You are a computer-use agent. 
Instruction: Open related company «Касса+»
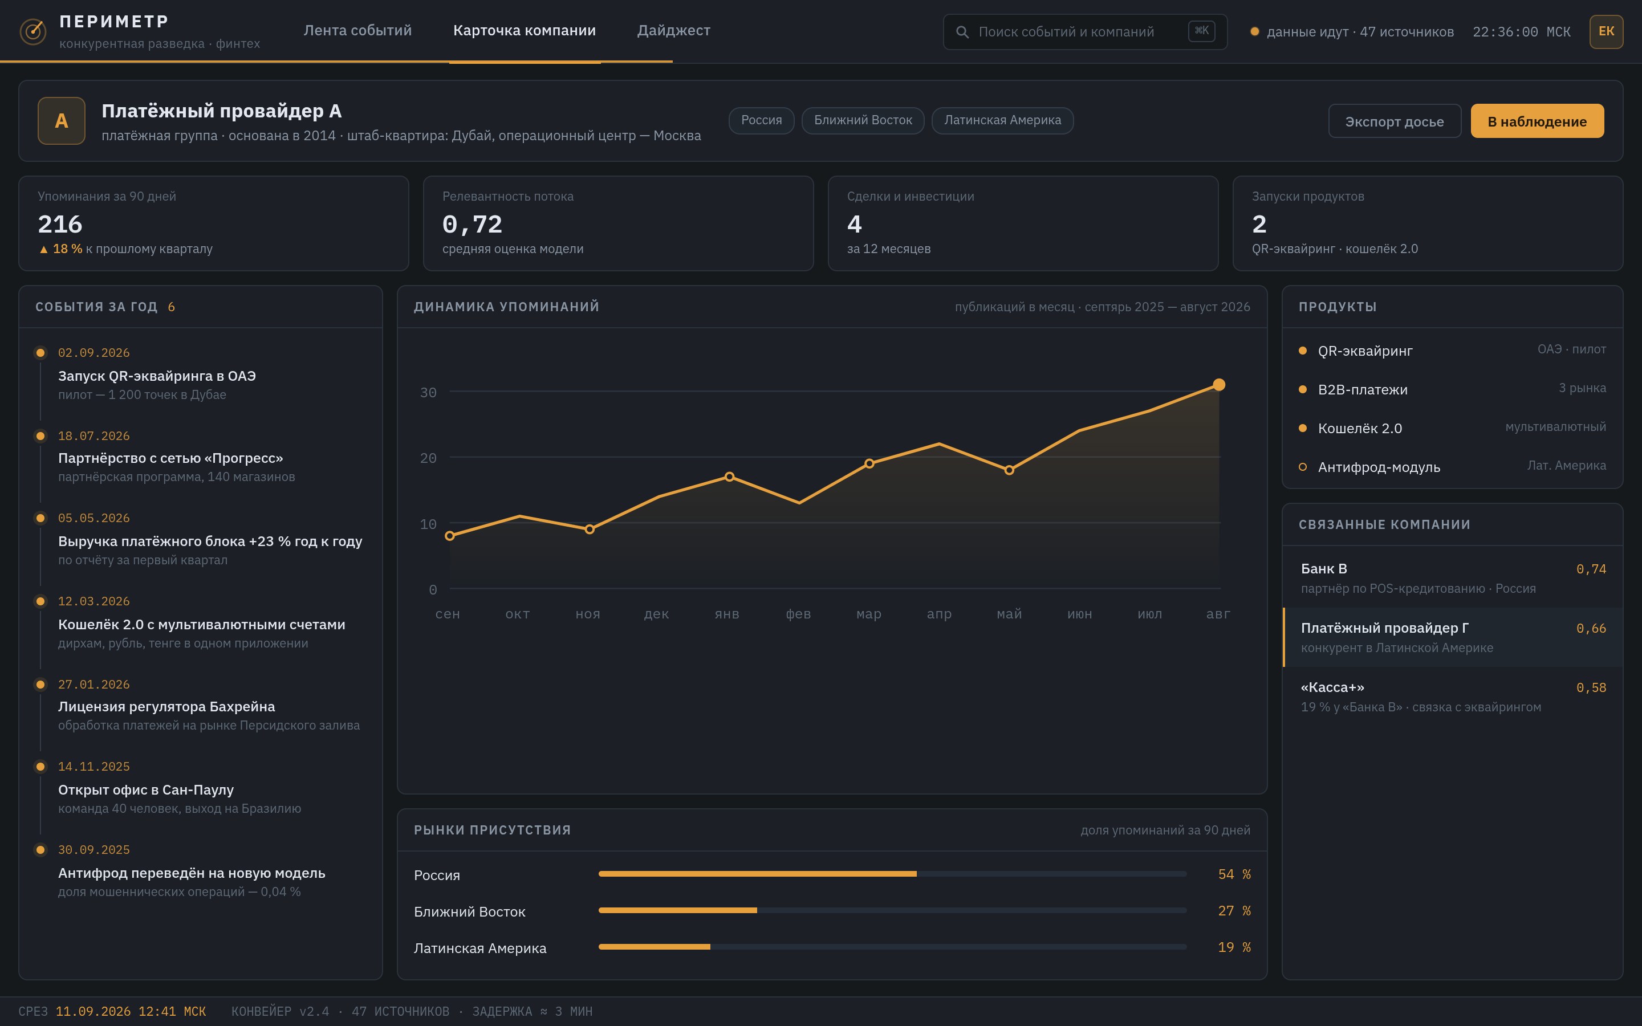(x=1453, y=696)
